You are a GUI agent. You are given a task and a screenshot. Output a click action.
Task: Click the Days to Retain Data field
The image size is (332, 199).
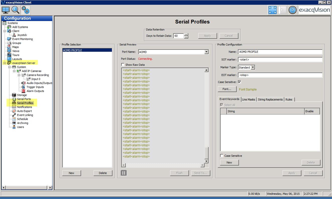coord(178,36)
